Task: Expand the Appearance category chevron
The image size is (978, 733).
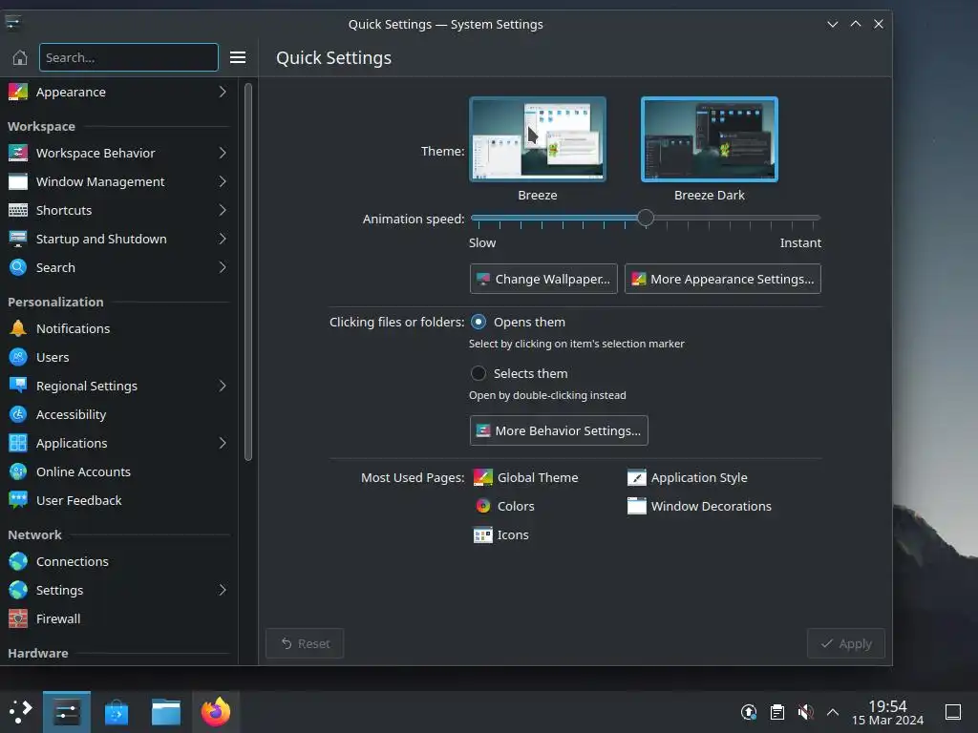Action: click(x=223, y=92)
